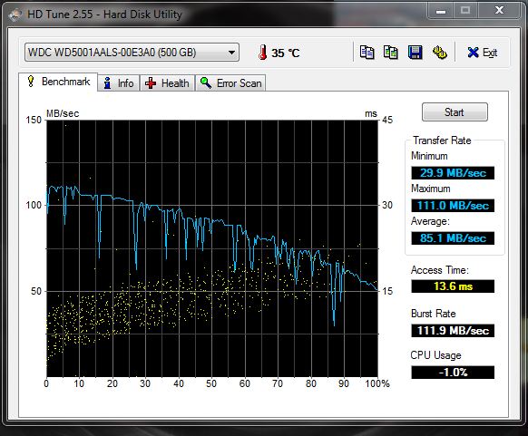Click the average value 85.1 MB/sec

click(453, 238)
